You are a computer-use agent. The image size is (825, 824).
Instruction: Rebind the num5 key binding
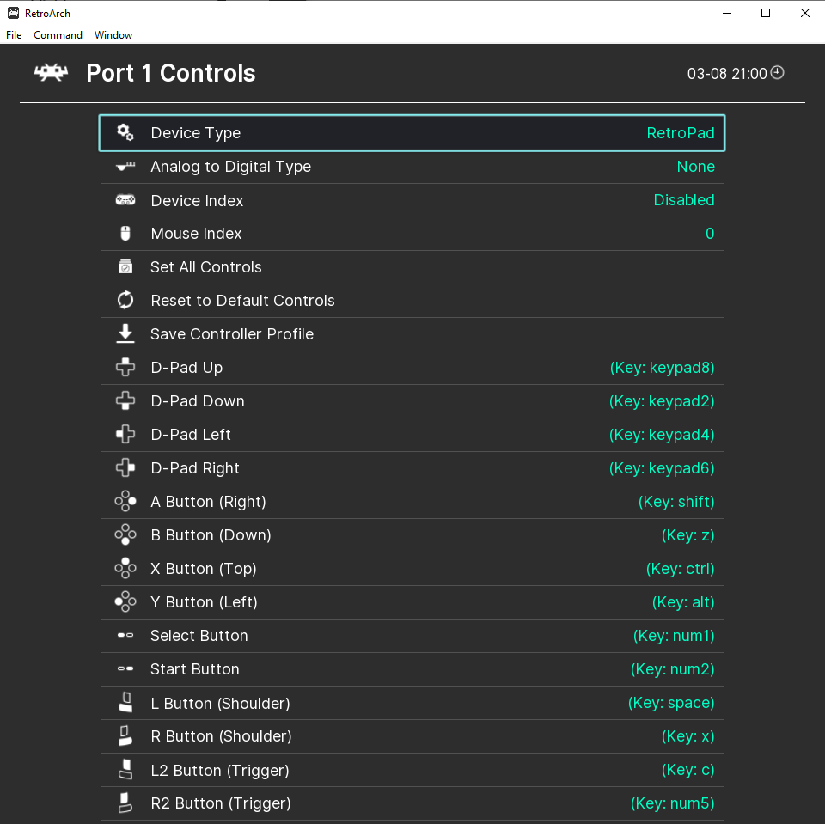[x=672, y=803]
